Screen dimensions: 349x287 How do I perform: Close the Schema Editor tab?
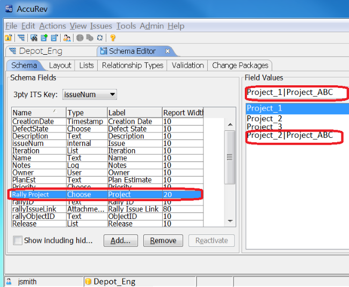coord(168,51)
